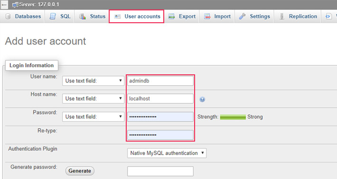337x179 pixels.
Task: Click the Generate password button
Action: tap(80, 171)
